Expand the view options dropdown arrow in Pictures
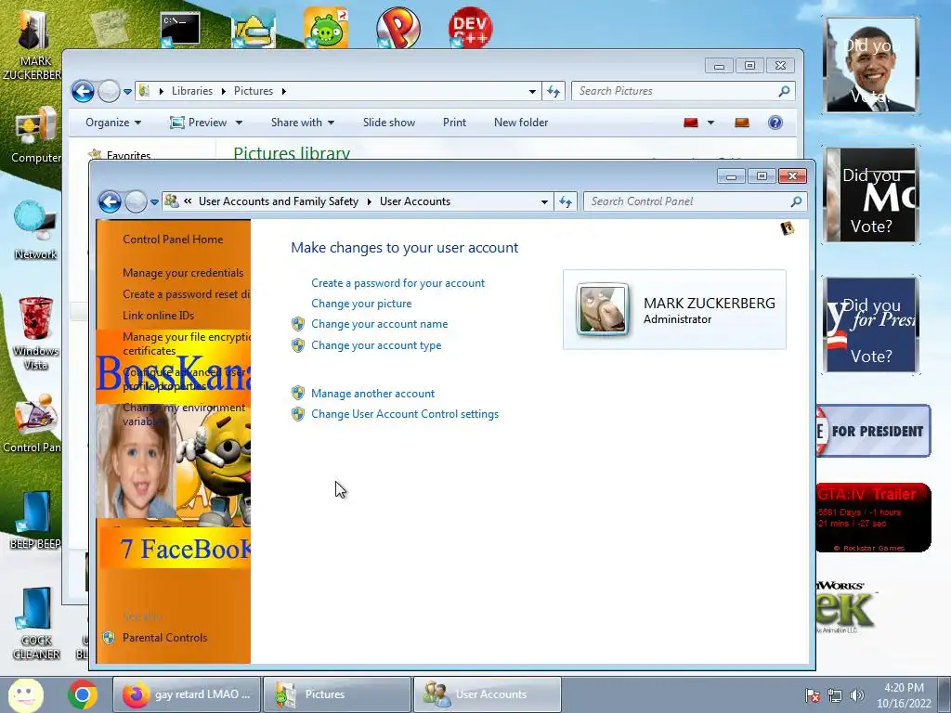The image size is (951, 713). pos(710,123)
